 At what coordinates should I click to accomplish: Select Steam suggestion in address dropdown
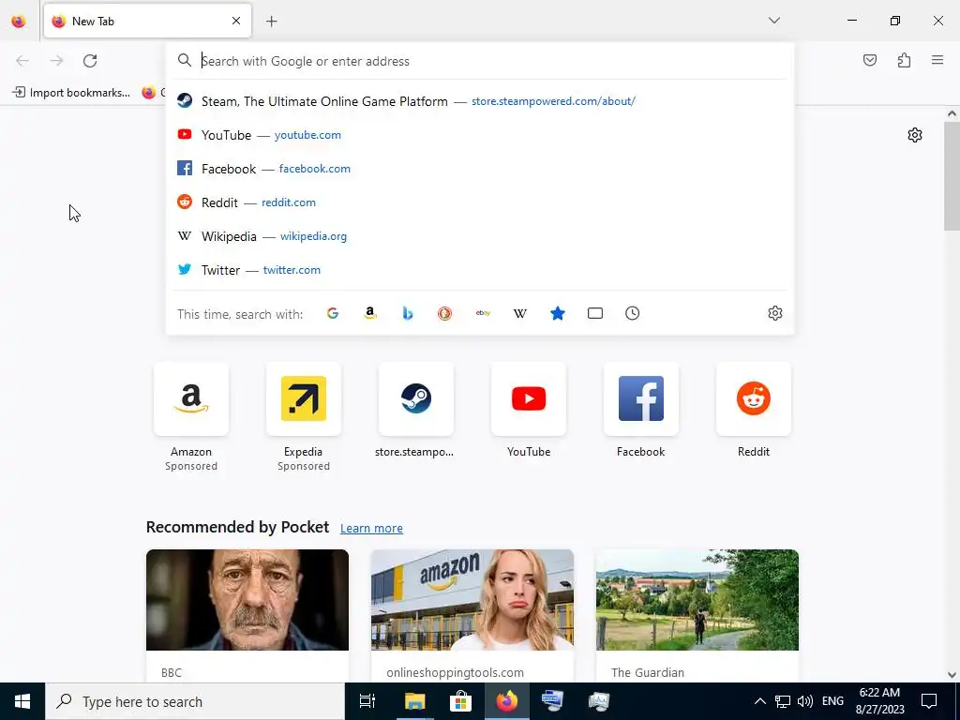click(x=480, y=101)
